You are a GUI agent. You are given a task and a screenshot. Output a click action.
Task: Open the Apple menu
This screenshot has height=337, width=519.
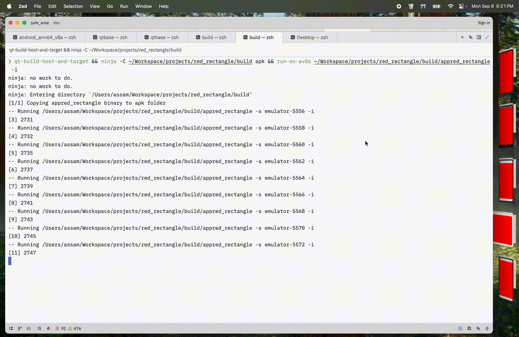click(x=9, y=6)
